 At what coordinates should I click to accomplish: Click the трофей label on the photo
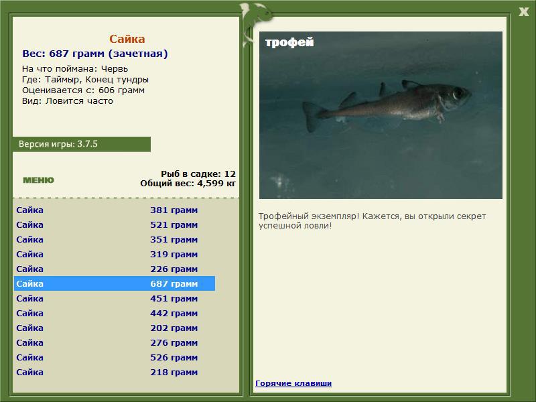point(289,42)
